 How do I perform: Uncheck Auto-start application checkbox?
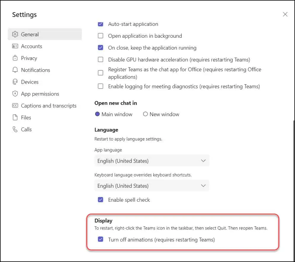(101, 24)
